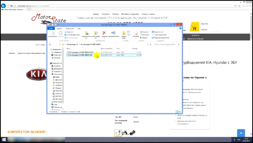The width and height of the screenshot is (253, 143).
Task: Click the Свойства (Properties) icon
Action: click(136, 35)
